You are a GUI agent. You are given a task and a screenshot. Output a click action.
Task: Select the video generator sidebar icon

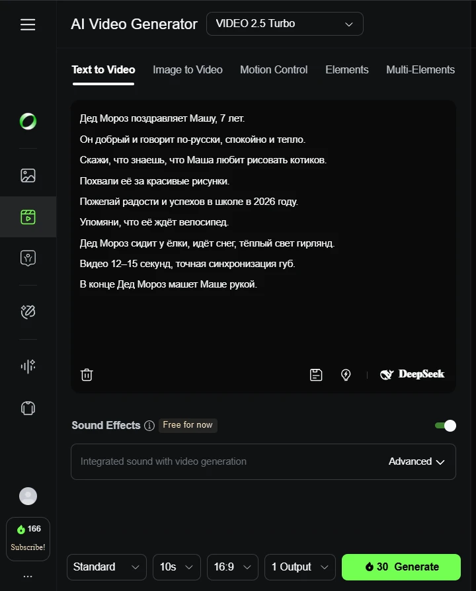[28, 217]
